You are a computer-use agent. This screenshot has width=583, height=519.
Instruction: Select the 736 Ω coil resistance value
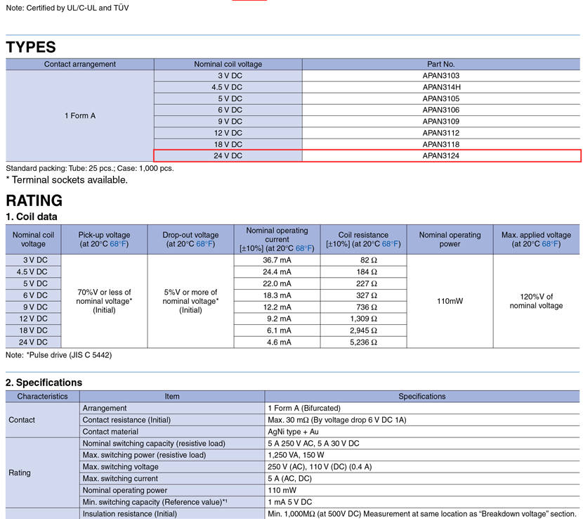point(367,307)
